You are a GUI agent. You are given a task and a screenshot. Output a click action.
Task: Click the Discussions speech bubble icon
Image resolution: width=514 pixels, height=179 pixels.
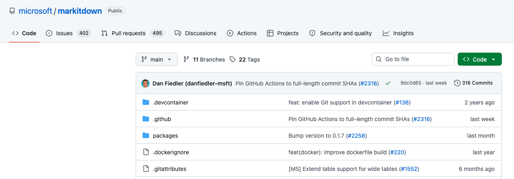(x=178, y=33)
